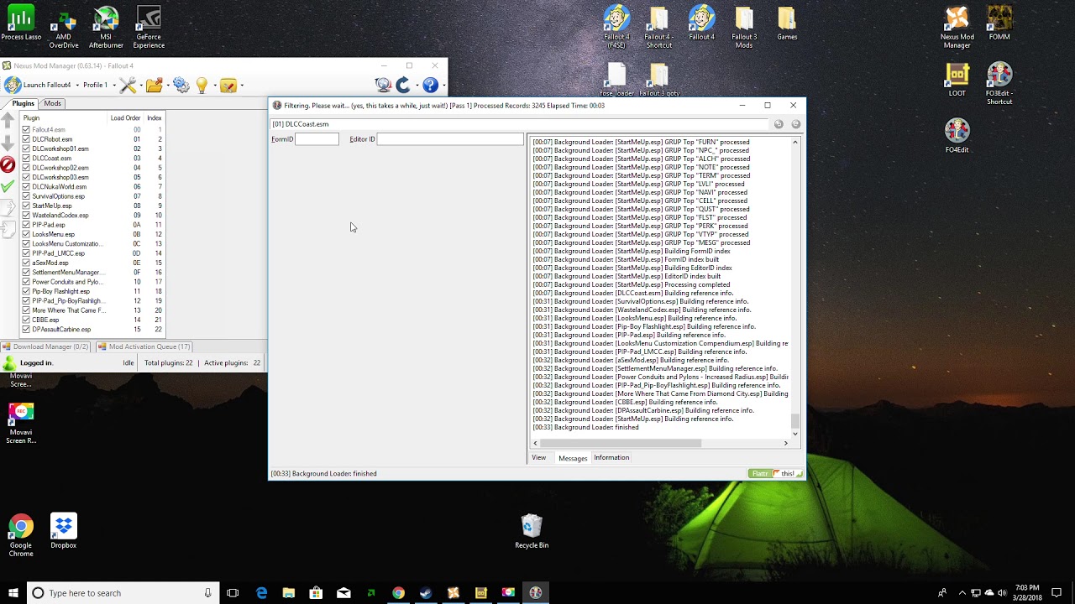Open the Profile 1 dropdown
Image resolution: width=1075 pixels, height=604 pixels.
[98, 85]
